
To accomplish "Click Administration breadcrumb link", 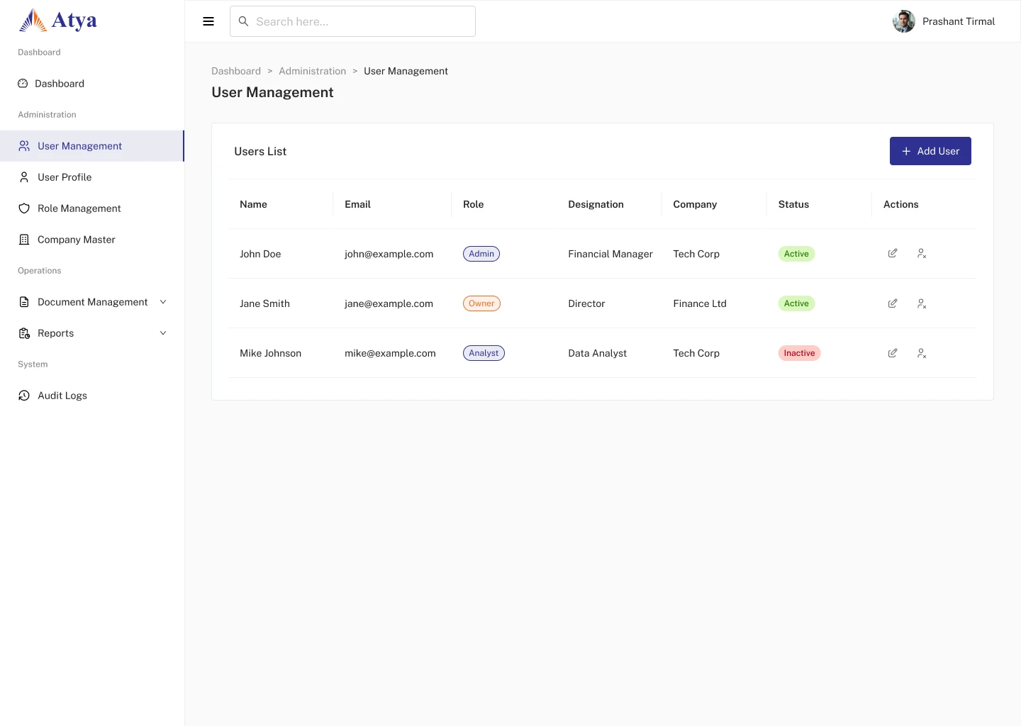I will 313,71.
